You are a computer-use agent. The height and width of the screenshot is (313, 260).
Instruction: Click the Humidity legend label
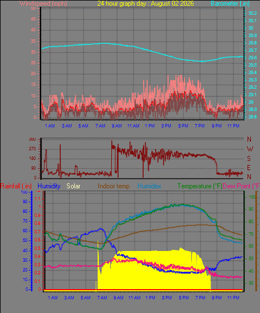tap(49, 186)
